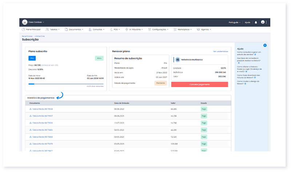Open the Casa Cardoso company dropdown
291x172 pixels.
click(36, 22)
